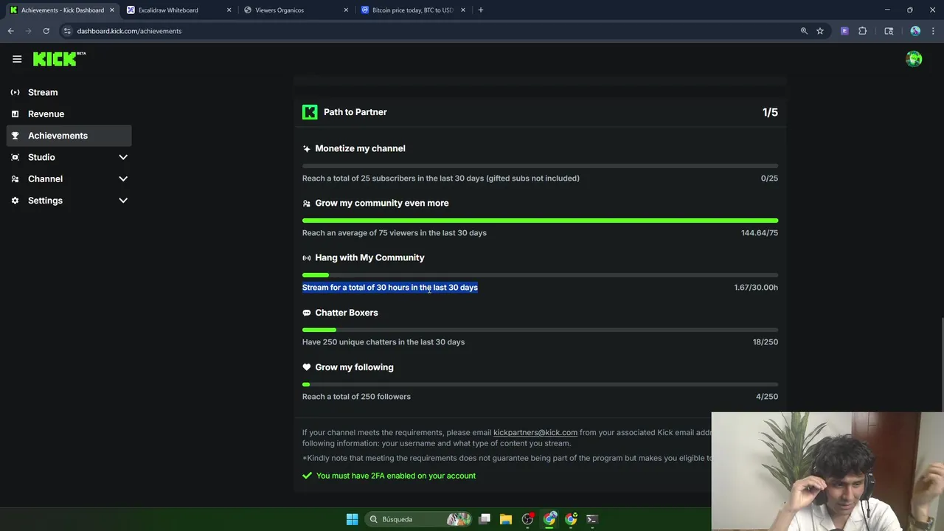Screen dimensions: 944x531
Task: Click the taskbar Búsqueda search box
Action: [x=418, y=519]
